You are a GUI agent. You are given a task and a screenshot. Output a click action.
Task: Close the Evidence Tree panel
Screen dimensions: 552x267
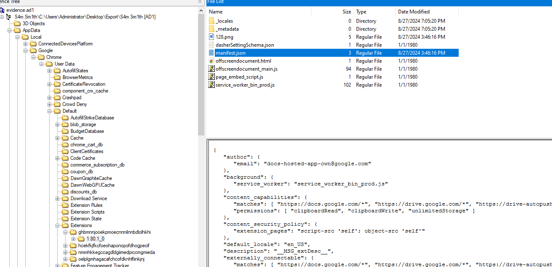pos(200,2)
